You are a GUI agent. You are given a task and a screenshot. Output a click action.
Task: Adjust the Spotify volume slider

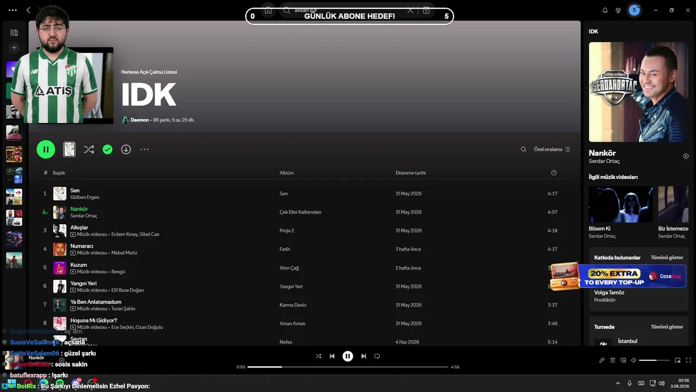click(x=655, y=360)
